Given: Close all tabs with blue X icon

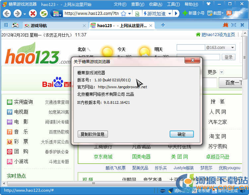Looking at the screenshot, I should click(x=242, y=25).
